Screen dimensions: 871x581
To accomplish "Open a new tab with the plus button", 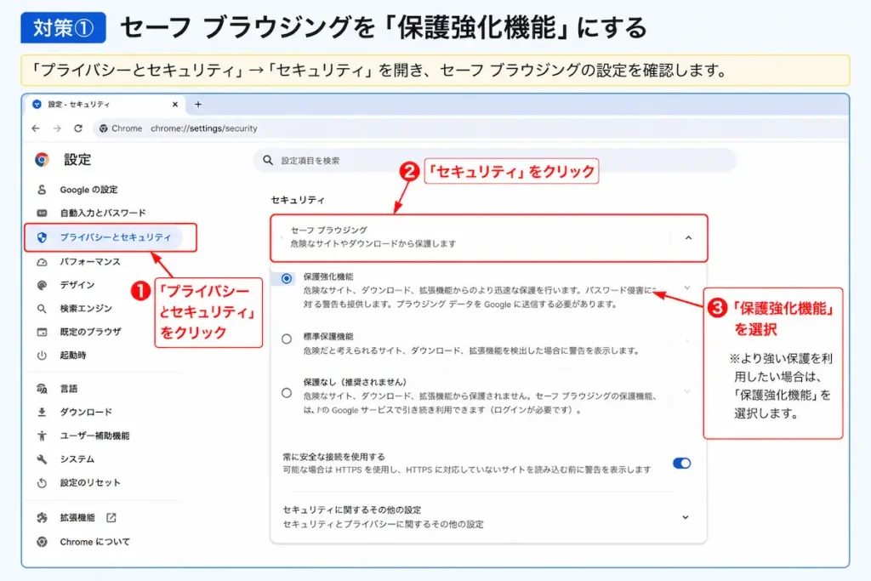I will [x=197, y=104].
